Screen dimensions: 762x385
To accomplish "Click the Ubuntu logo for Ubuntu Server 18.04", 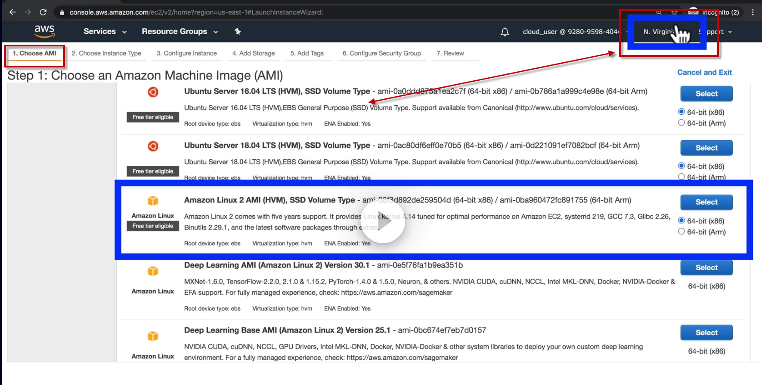I will point(153,146).
